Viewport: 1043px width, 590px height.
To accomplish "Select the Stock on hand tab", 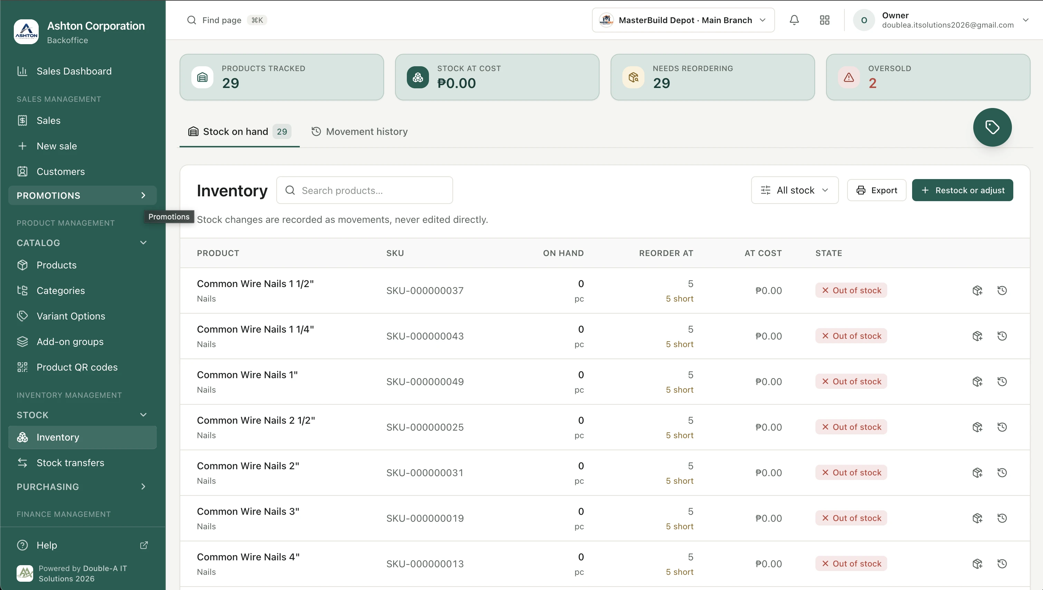I will 239,132.
